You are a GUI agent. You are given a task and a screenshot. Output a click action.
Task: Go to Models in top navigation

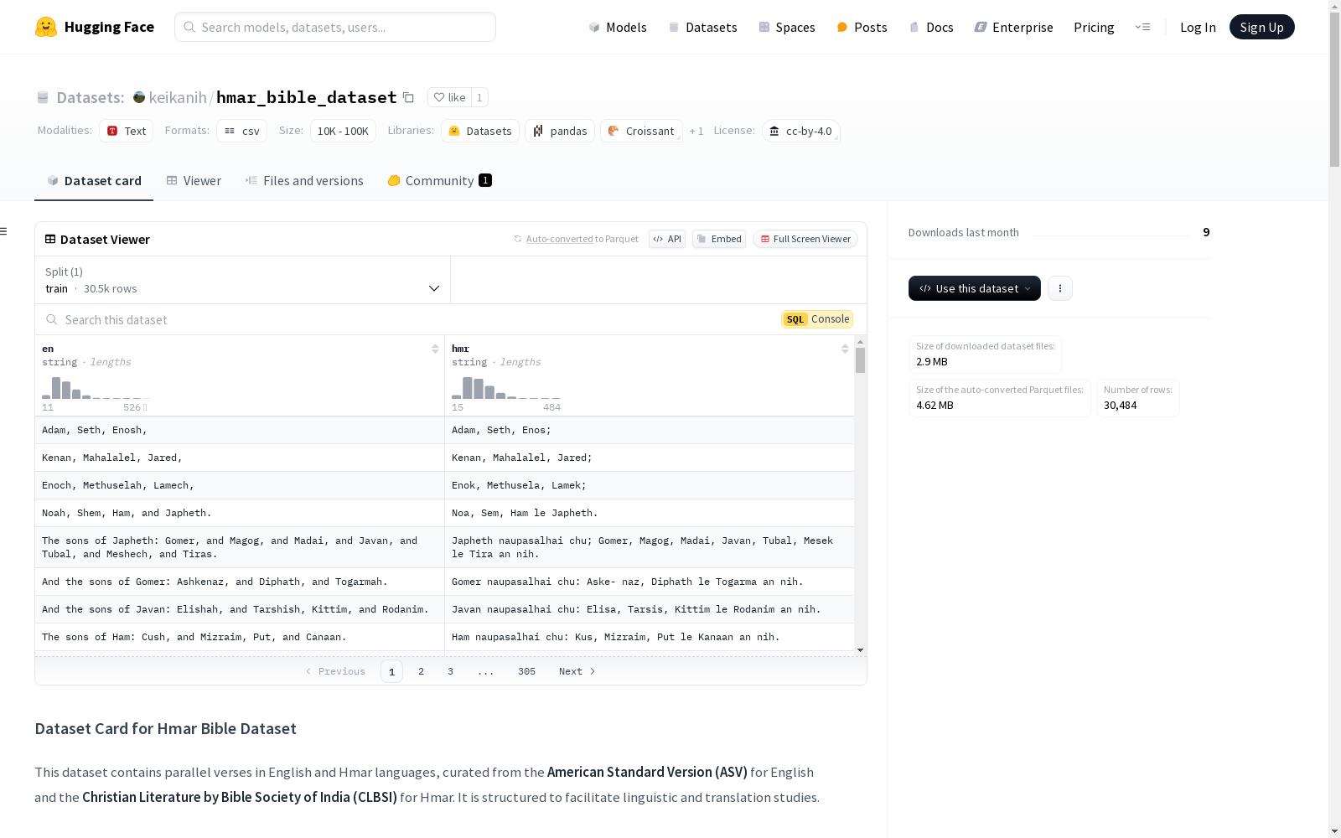(618, 27)
